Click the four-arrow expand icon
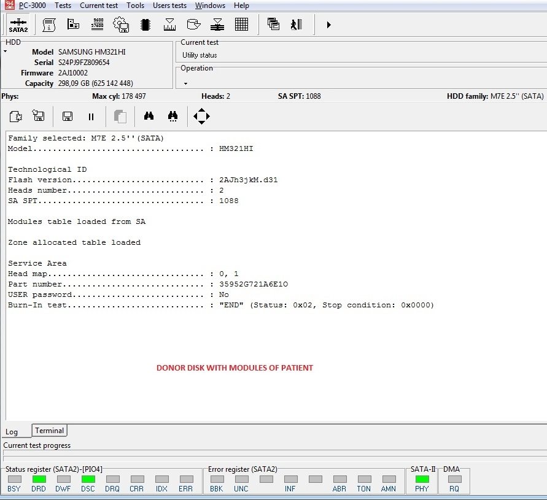The height and width of the screenshot is (500, 547). tap(201, 116)
